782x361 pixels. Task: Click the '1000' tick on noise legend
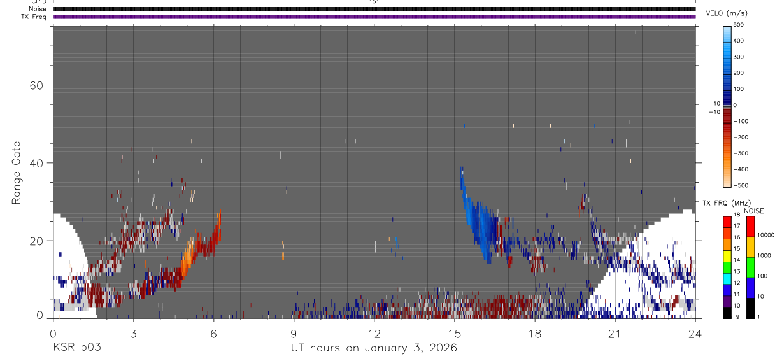[x=764, y=256]
